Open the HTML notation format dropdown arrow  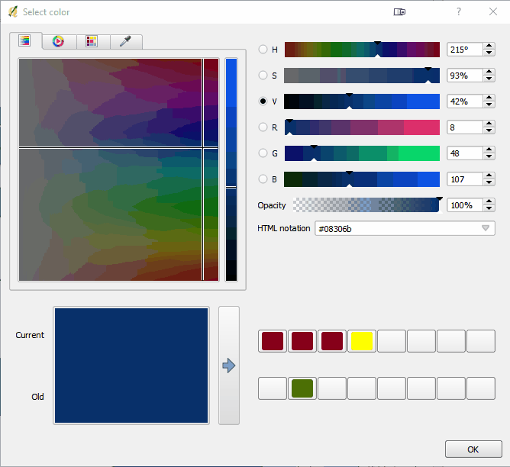click(x=486, y=228)
